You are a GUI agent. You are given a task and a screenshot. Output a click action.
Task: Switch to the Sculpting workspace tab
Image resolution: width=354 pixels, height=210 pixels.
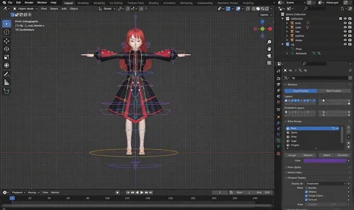[99, 3]
